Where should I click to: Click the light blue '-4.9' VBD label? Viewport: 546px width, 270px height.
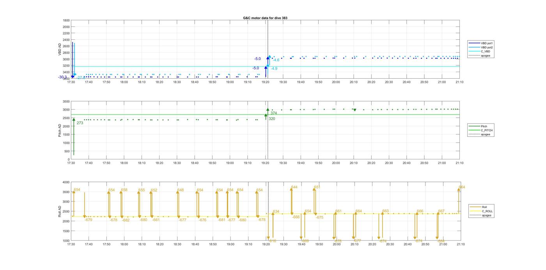click(x=274, y=69)
